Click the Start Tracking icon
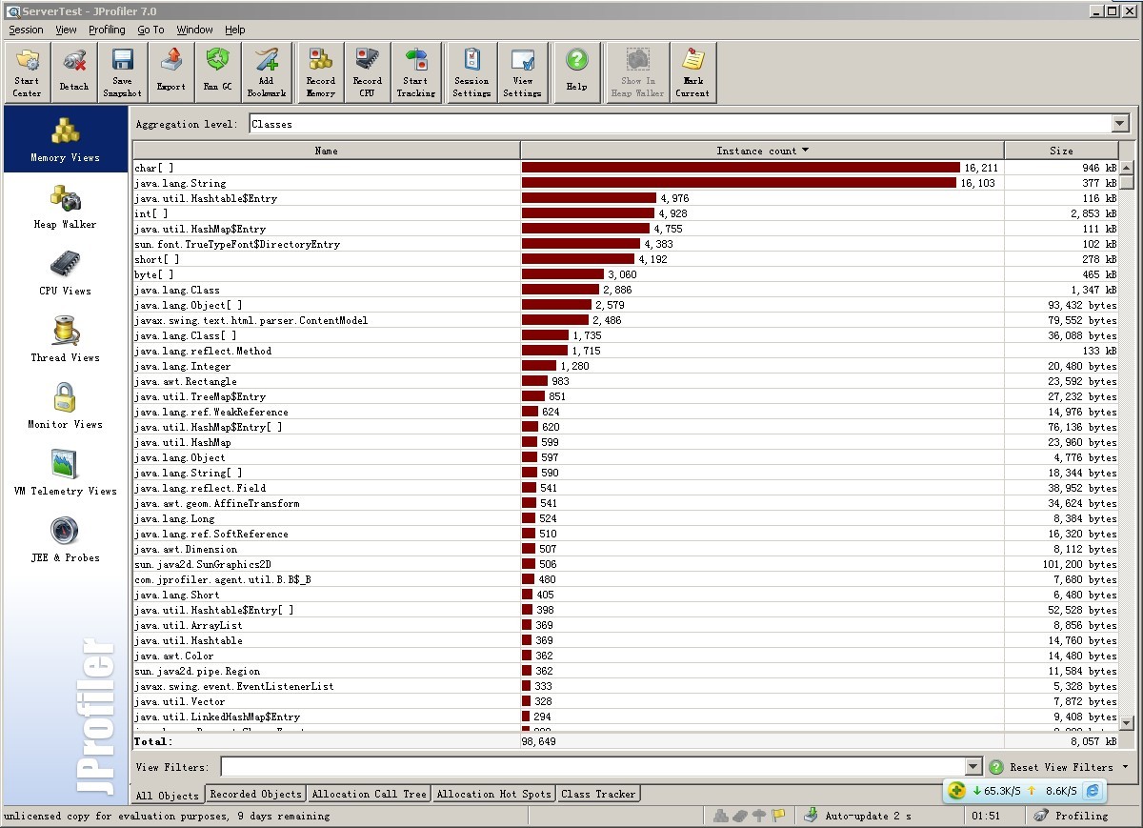 (416, 72)
